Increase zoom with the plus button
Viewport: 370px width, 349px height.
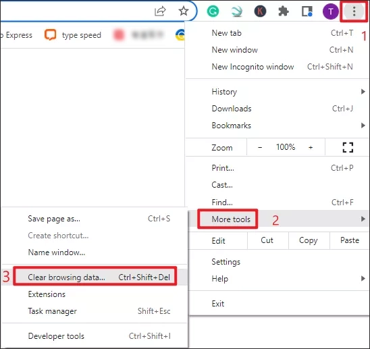pyautogui.click(x=311, y=147)
